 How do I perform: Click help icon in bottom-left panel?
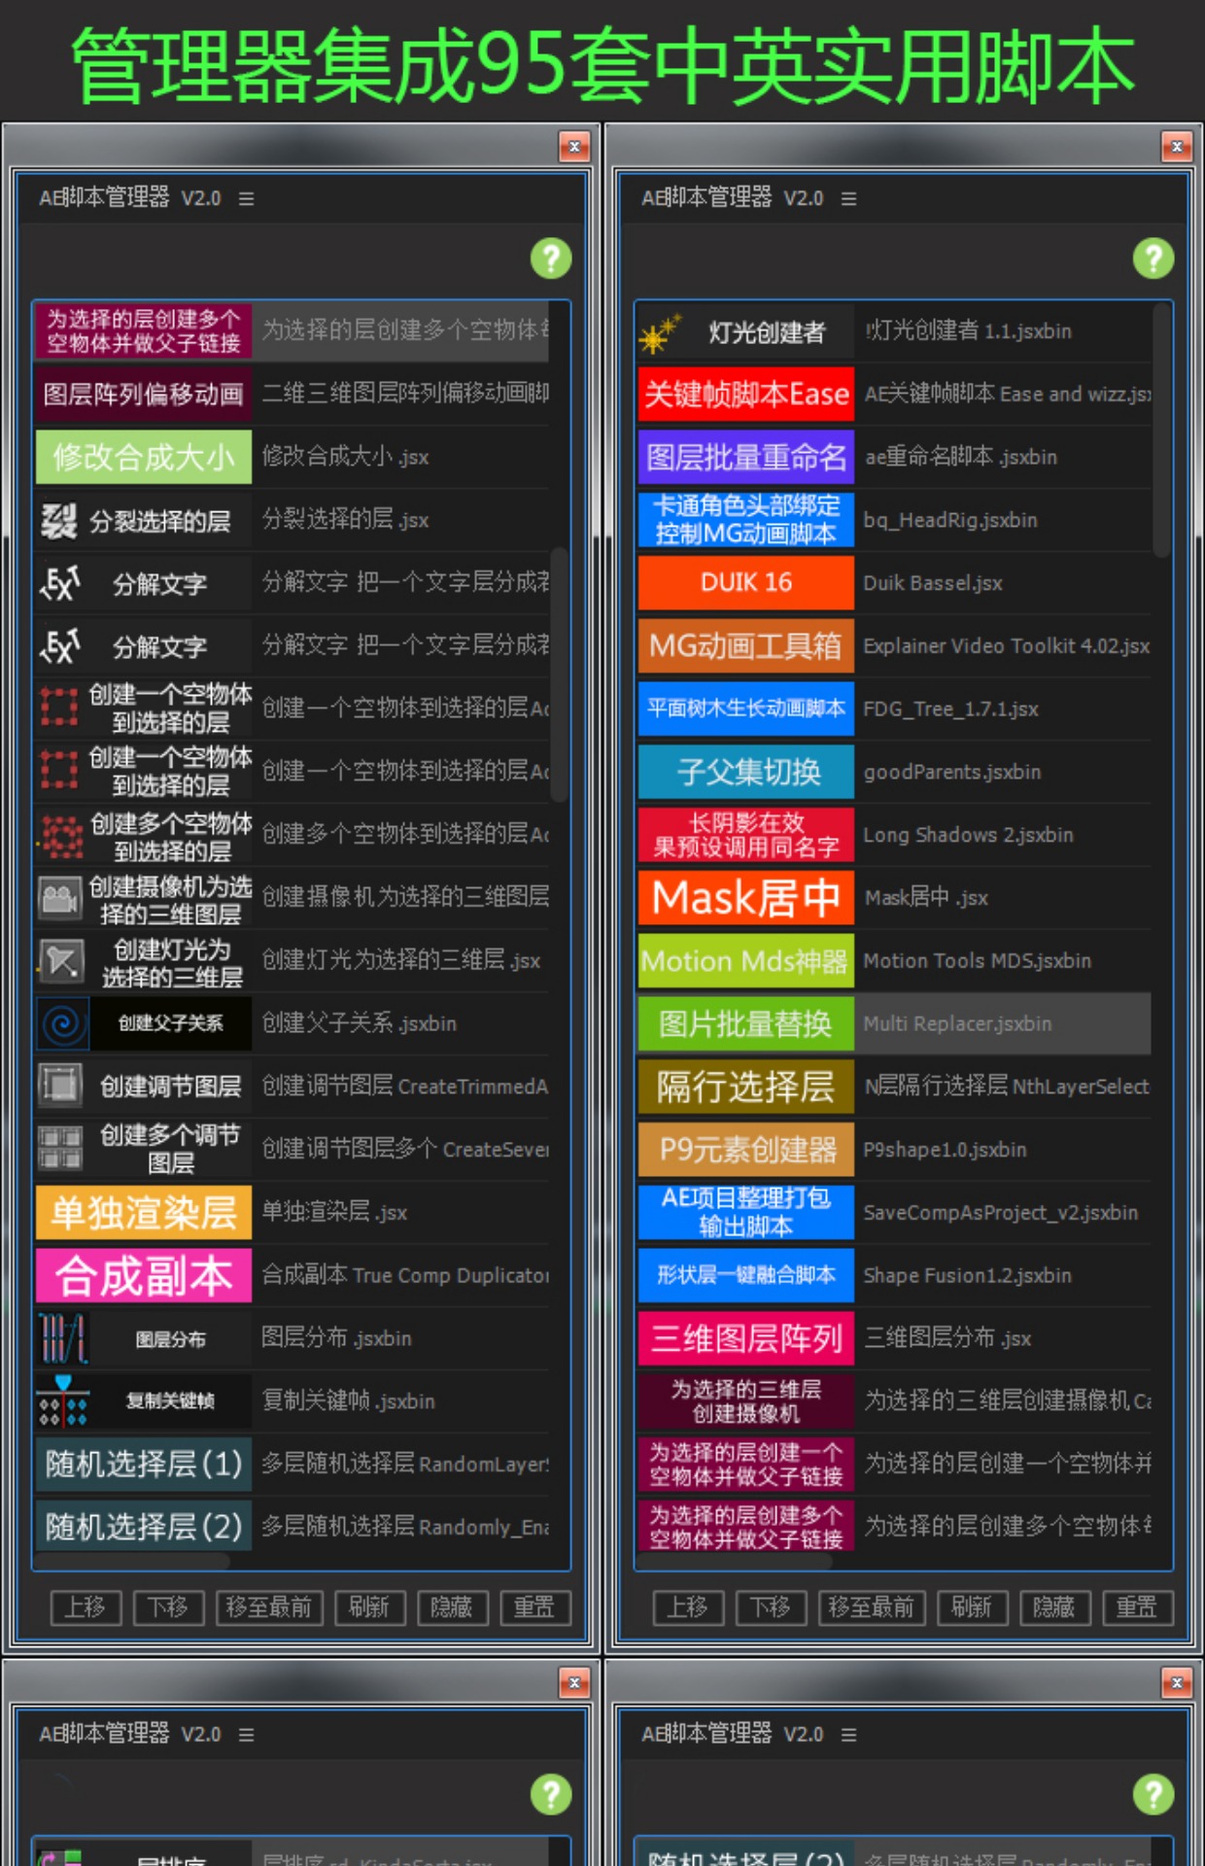click(x=551, y=1795)
